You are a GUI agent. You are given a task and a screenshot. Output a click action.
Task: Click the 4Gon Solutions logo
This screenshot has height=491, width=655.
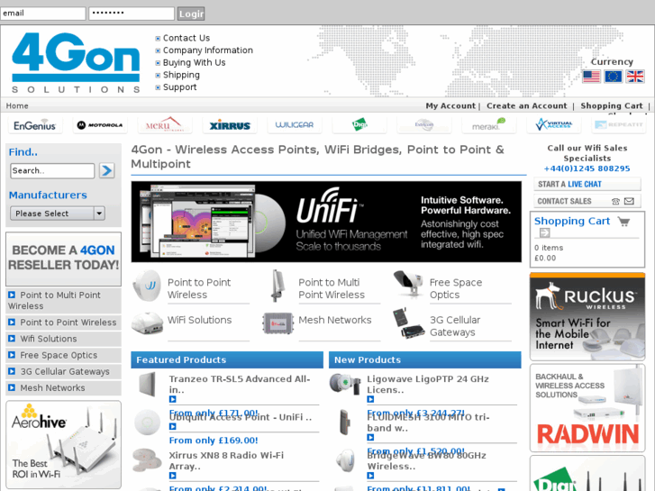tap(76, 63)
